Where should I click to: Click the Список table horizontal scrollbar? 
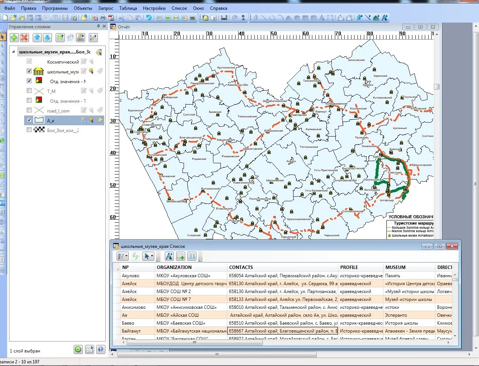point(195,343)
